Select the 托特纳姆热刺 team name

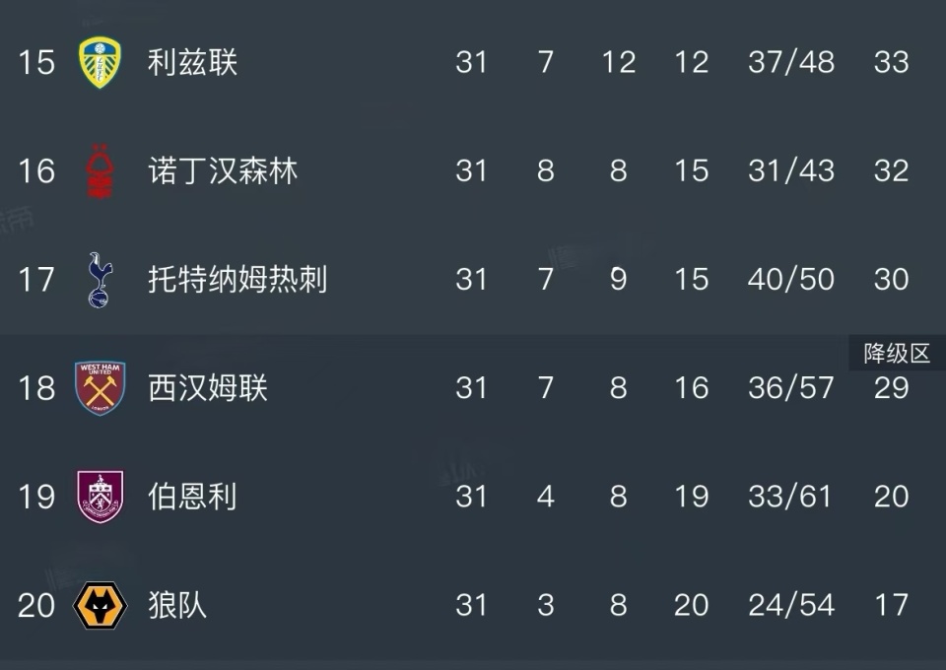click(x=237, y=280)
